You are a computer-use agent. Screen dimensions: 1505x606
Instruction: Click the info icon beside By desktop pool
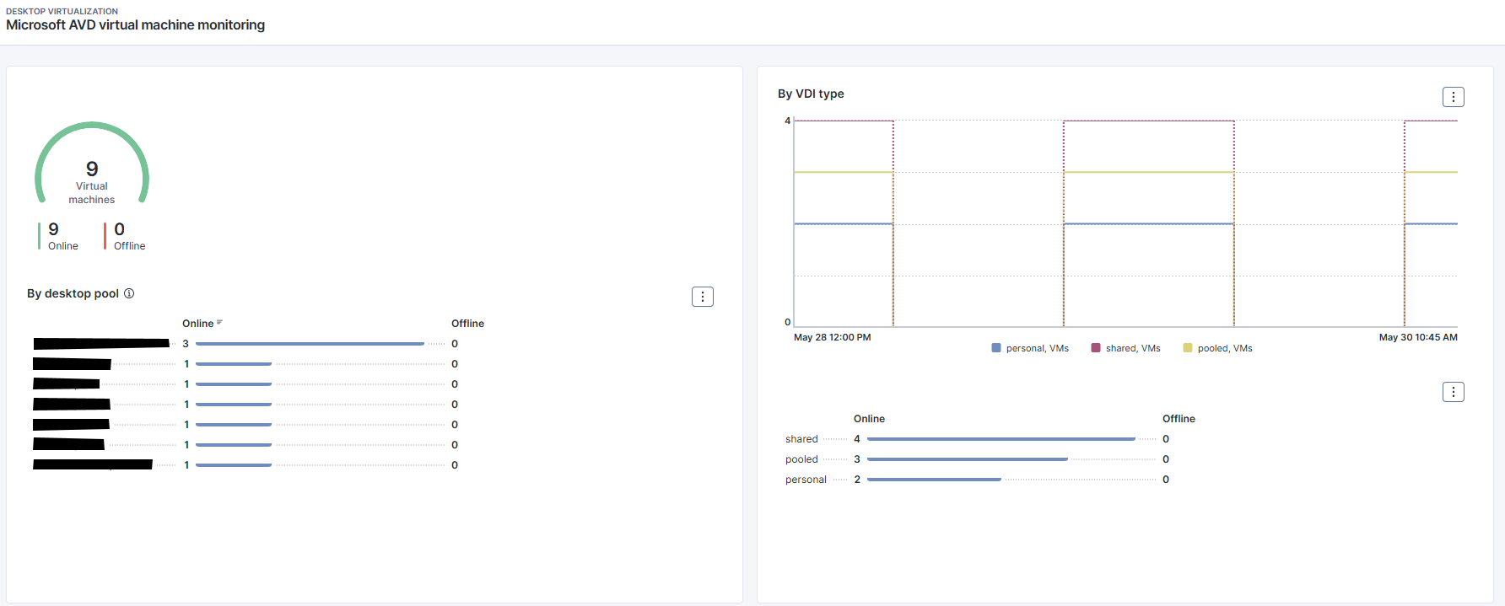coord(129,293)
